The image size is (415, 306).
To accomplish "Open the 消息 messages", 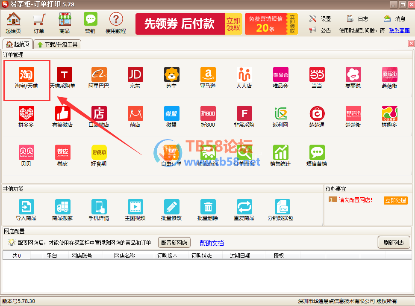I will click(394, 19).
